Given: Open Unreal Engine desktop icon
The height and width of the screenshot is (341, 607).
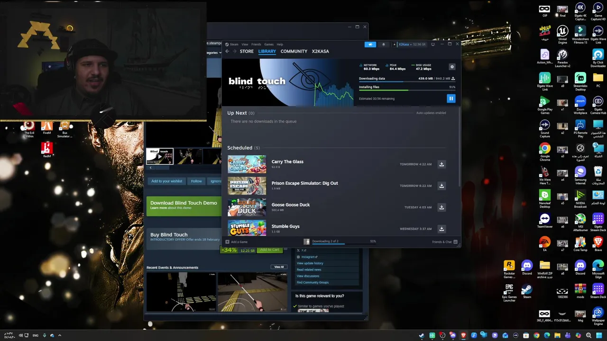Looking at the screenshot, I should coord(562,35).
